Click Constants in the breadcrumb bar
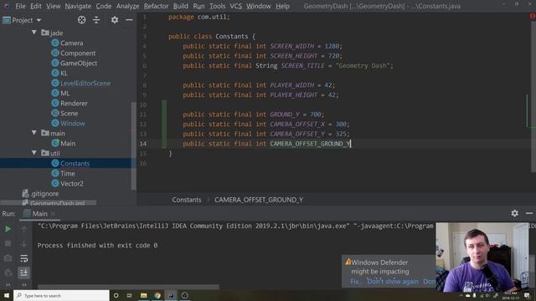Screen dimensions: 536x301 point(186,200)
